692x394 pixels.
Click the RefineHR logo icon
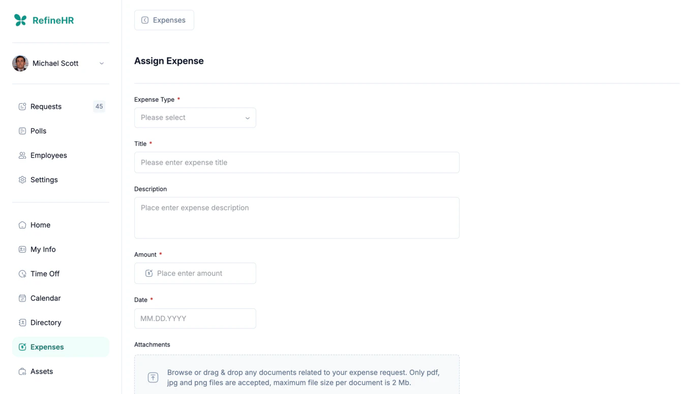pyautogui.click(x=19, y=20)
